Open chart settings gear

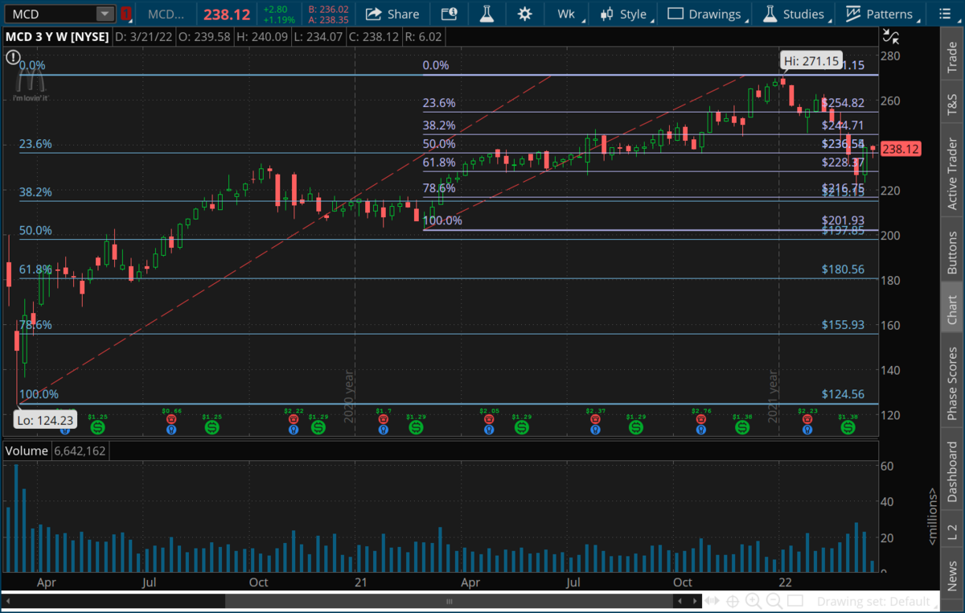(x=525, y=14)
